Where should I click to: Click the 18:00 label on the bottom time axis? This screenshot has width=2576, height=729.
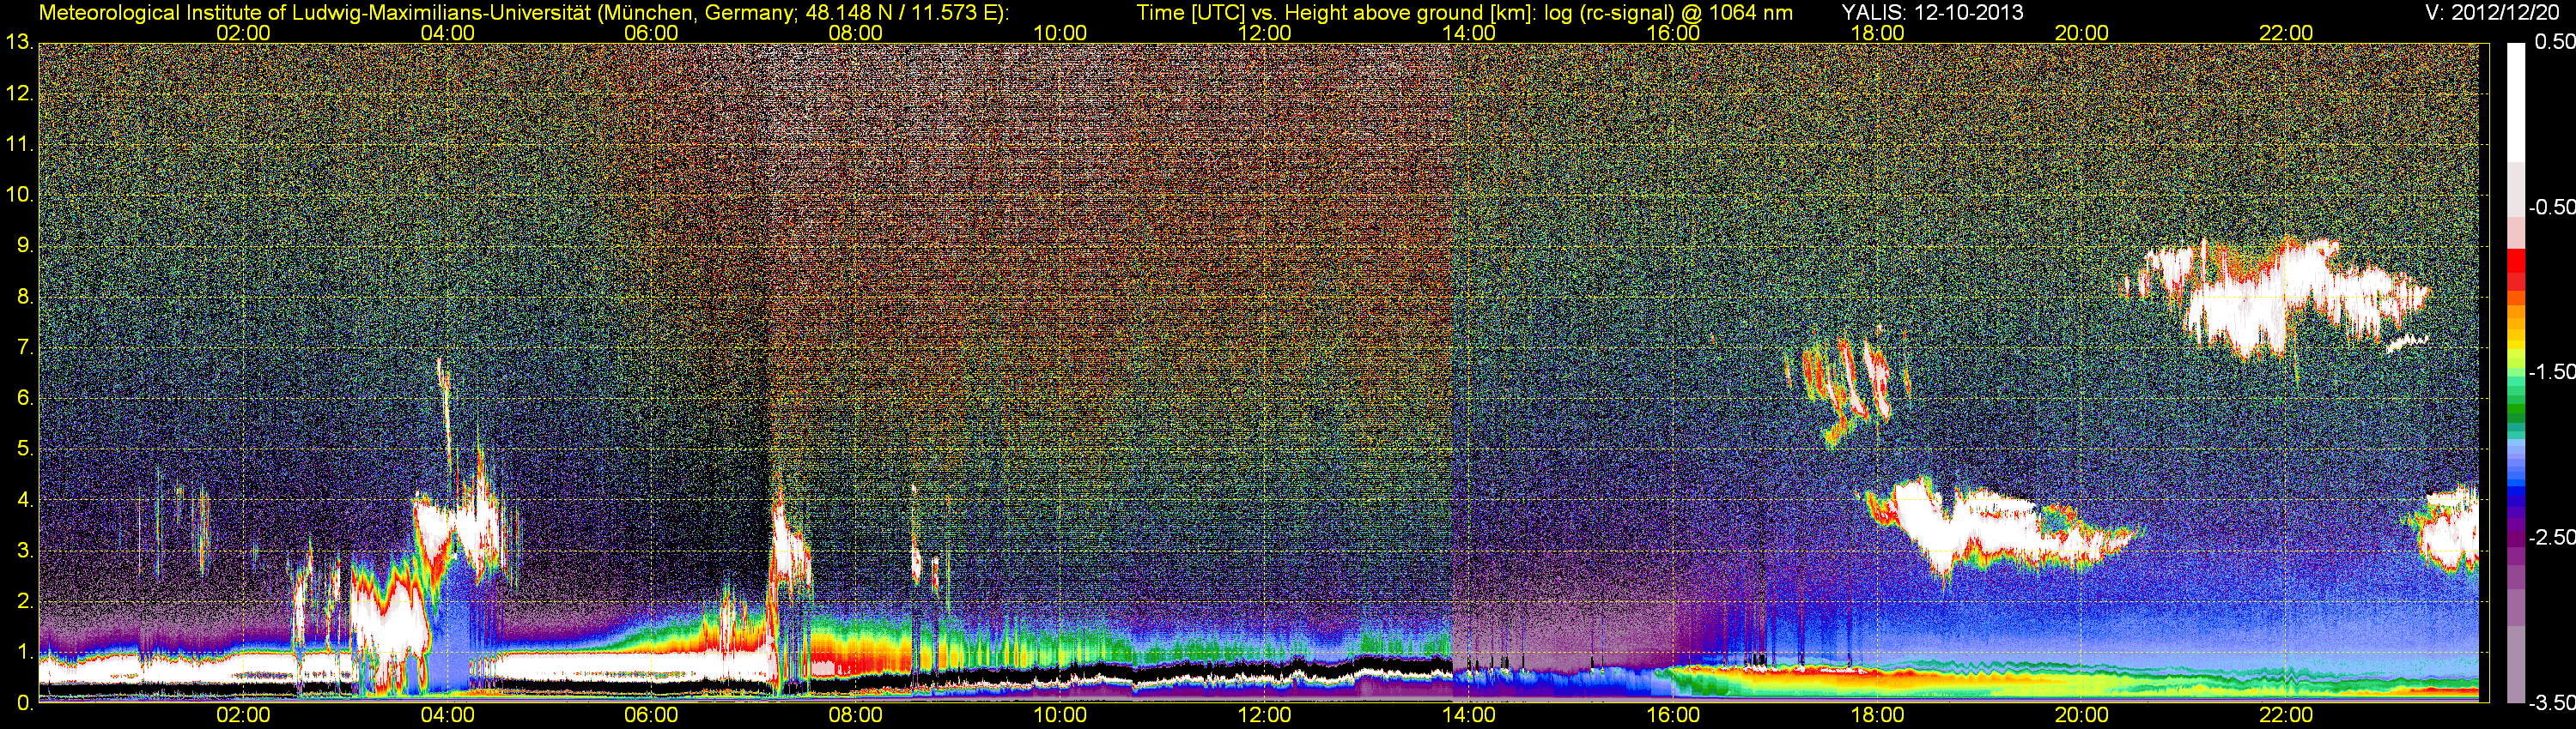1877,715
